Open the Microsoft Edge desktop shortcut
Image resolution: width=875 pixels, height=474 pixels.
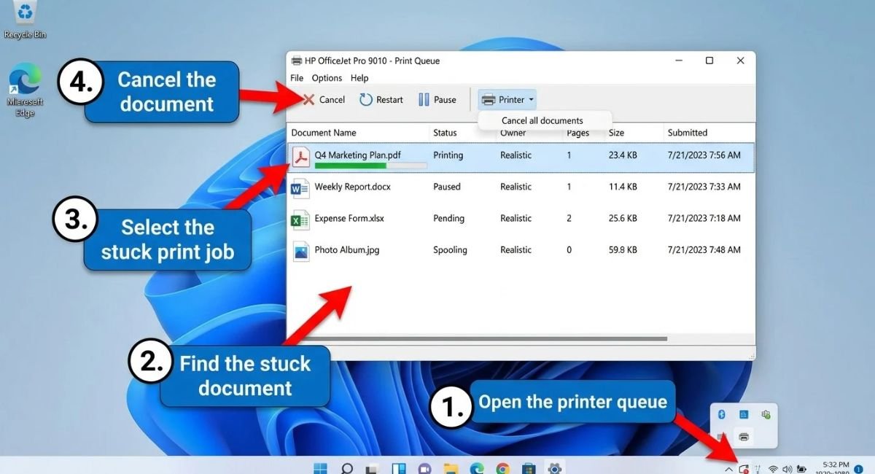(25, 90)
